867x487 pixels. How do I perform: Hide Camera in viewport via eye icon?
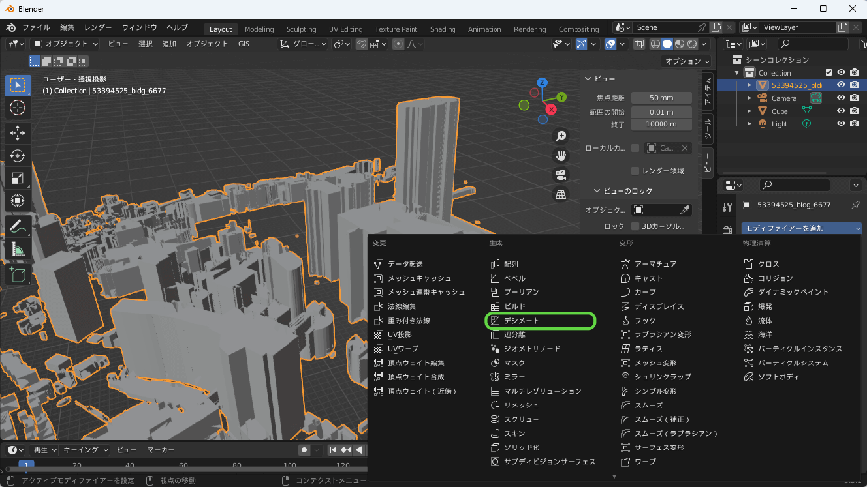[842, 98]
